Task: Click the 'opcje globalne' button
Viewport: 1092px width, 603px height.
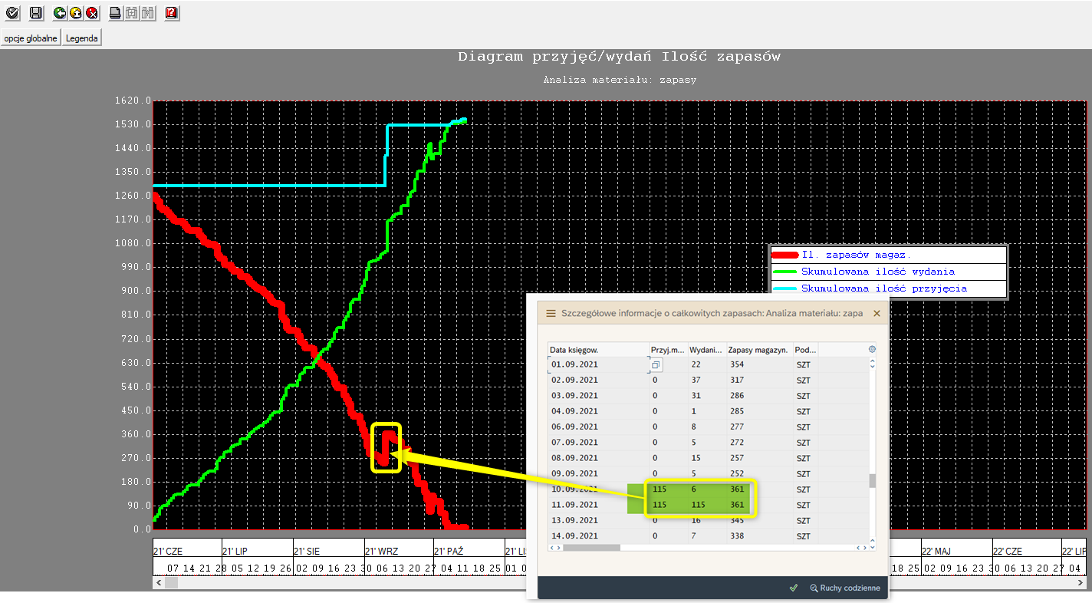Action: pyautogui.click(x=31, y=38)
